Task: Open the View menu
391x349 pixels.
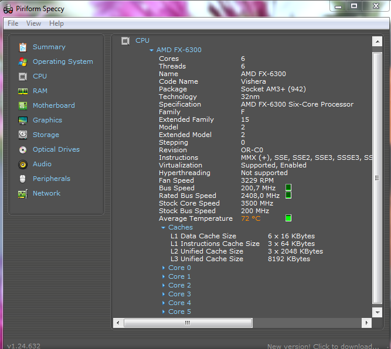Action: [33, 23]
